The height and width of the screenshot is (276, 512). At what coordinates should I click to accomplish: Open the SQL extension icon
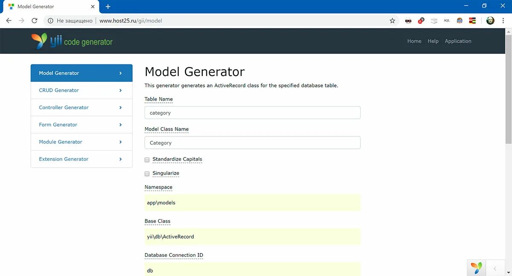447,20
